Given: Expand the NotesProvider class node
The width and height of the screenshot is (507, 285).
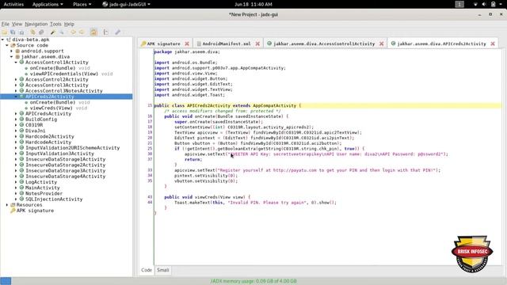Looking at the screenshot, I should pyautogui.click(x=16, y=193).
